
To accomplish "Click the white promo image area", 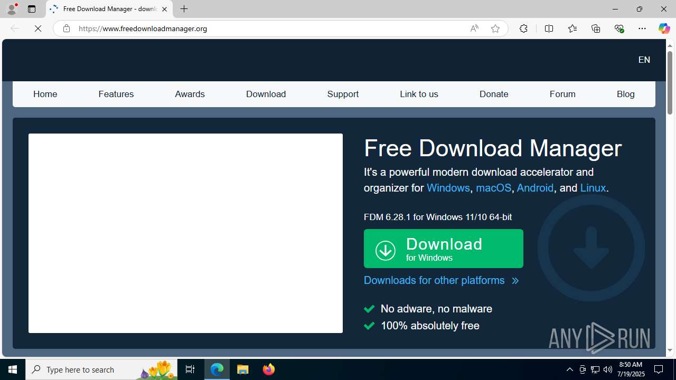I will pyautogui.click(x=185, y=233).
